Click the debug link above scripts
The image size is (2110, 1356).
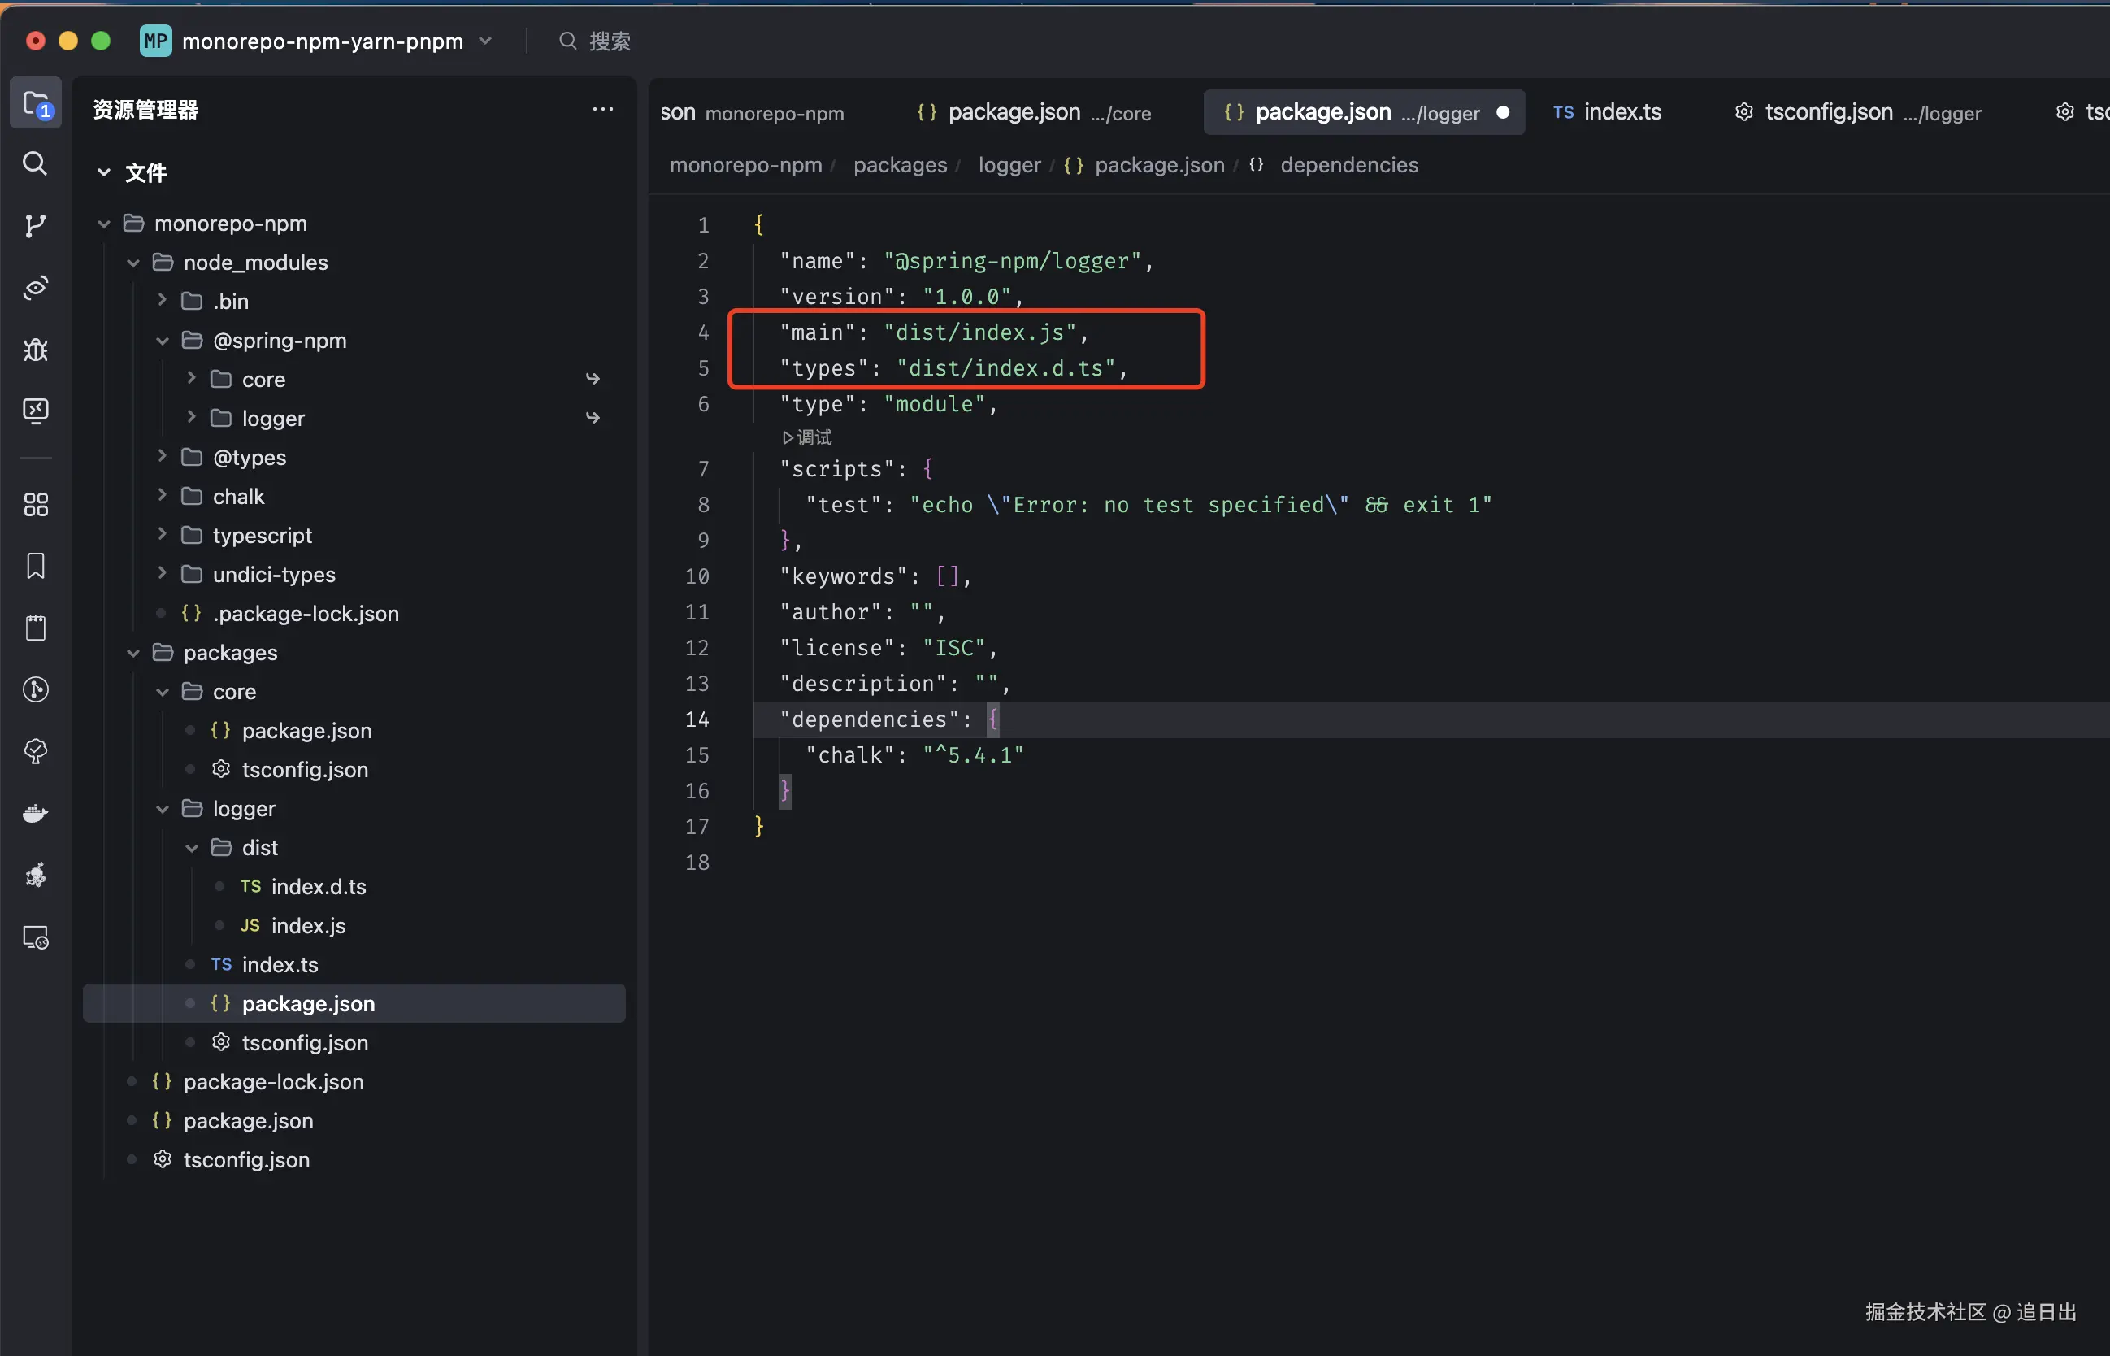(x=806, y=437)
